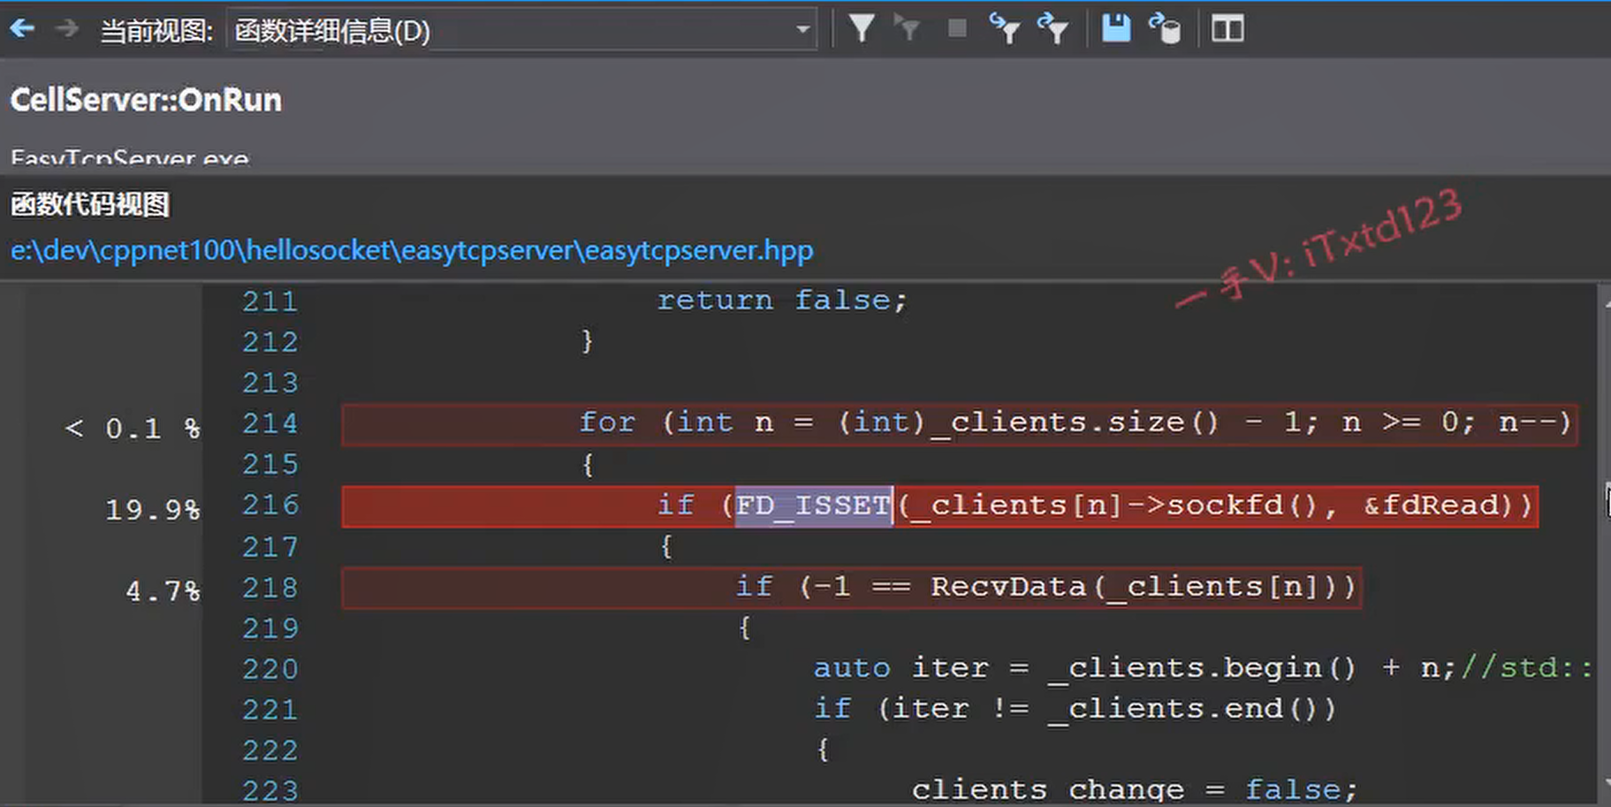Click the CellServer::OnRun function title
Image resolution: width=1611 pixels, height=807 pixels.
tap(146, 100)
